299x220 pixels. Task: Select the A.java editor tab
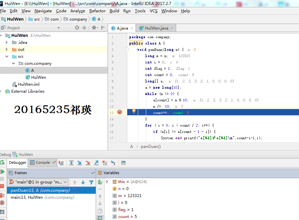click(x=122, y=28)
